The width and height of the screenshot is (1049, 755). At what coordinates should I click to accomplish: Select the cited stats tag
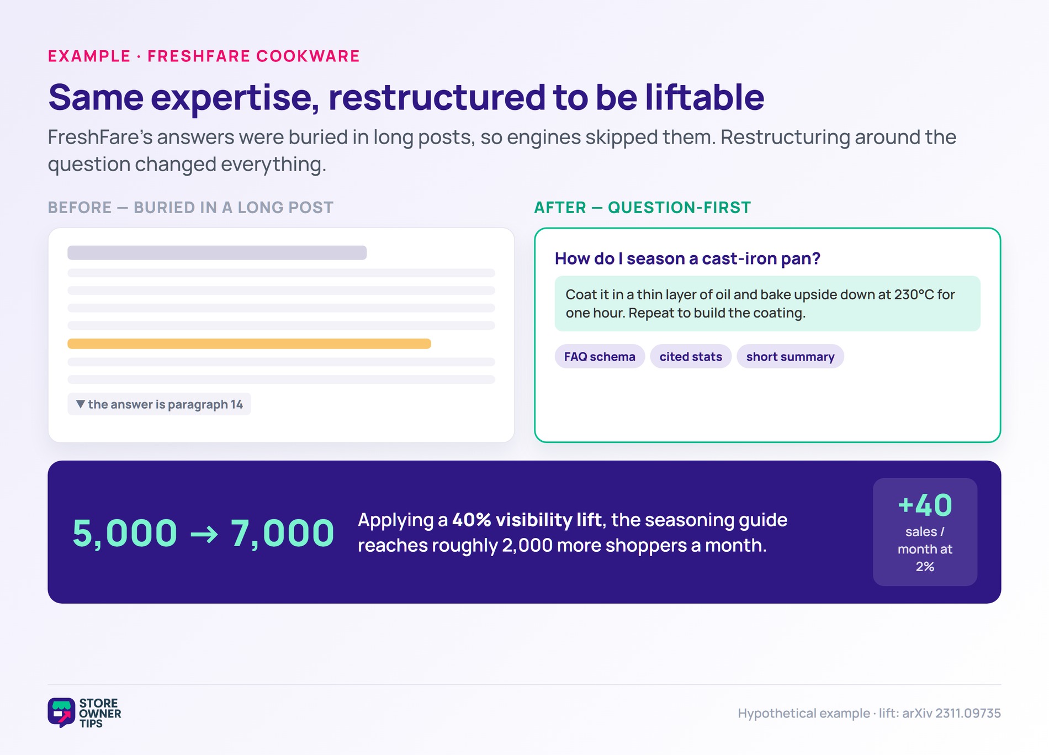[691, 356]
